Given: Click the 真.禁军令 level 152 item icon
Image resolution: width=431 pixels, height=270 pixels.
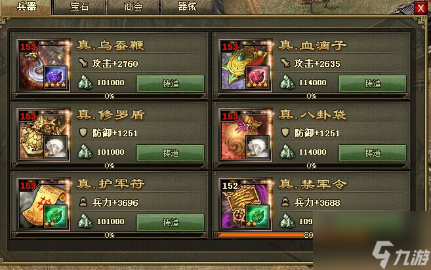Looking at the screenshot, I should [x=245, y=204].
